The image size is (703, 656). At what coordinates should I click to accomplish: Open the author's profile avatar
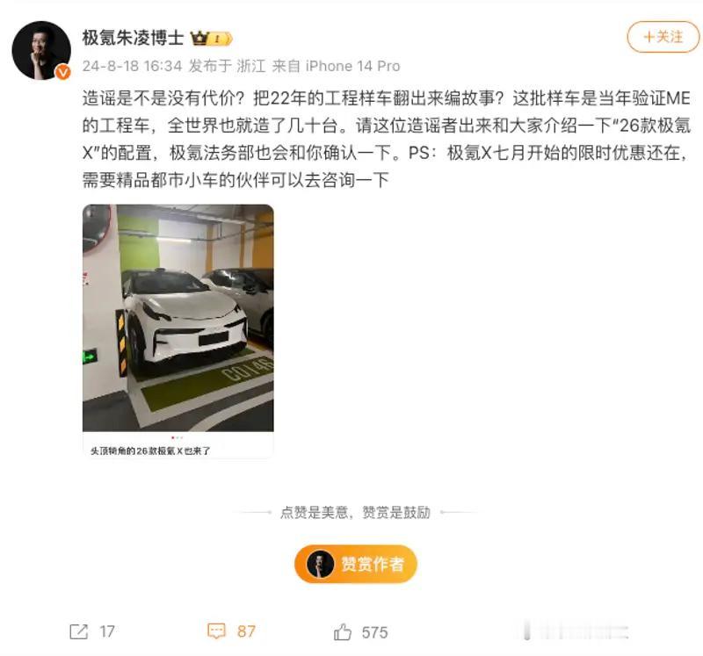point(41,50)
